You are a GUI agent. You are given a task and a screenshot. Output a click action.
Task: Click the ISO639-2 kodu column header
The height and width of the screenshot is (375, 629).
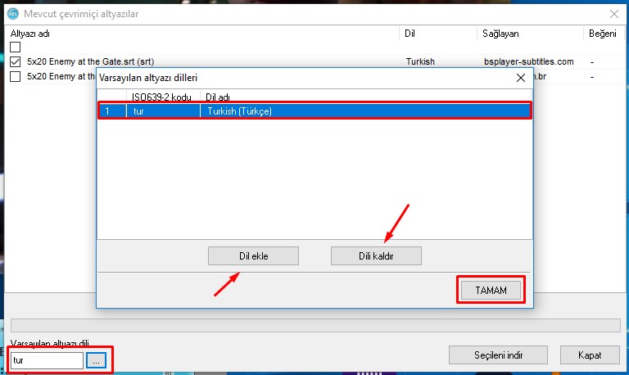[161, 97]
